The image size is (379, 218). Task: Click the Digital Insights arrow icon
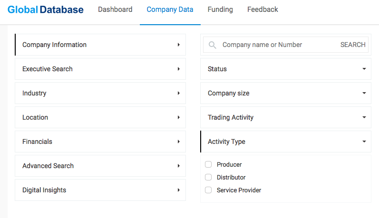click(x=178, y=190)
